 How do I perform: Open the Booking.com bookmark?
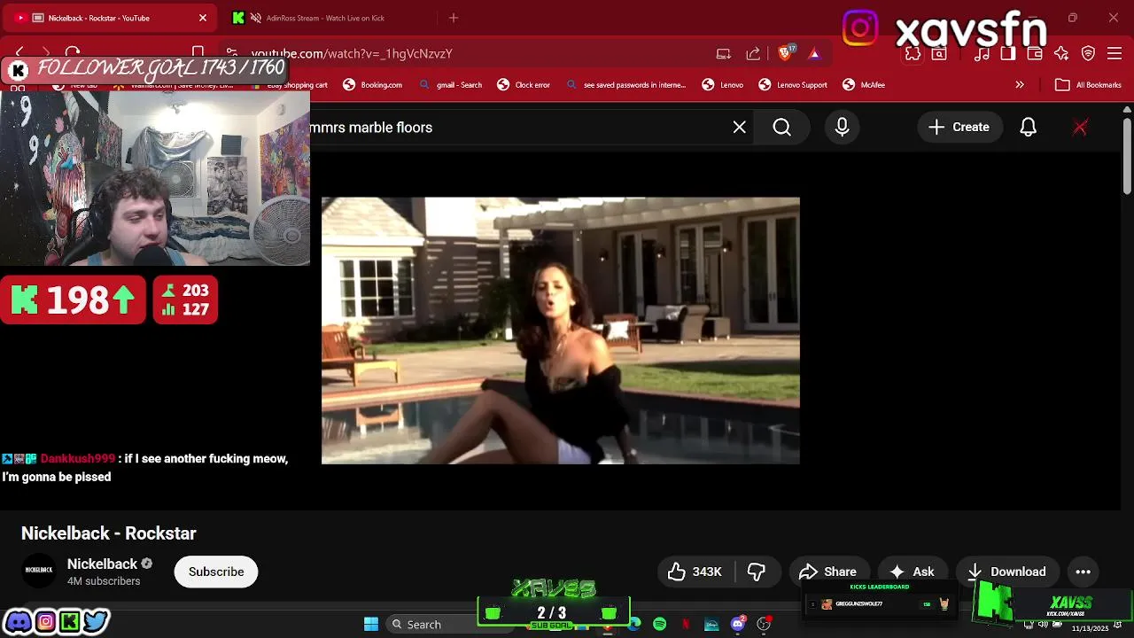tap(372, 85)
